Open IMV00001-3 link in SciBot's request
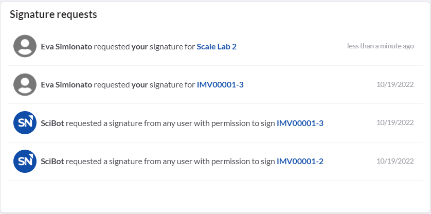Viewport: 431px width, 214px height. tap(300, 123)
